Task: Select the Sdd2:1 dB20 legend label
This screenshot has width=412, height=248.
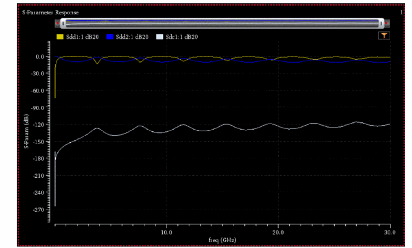Action: click(x=132, y=37)
